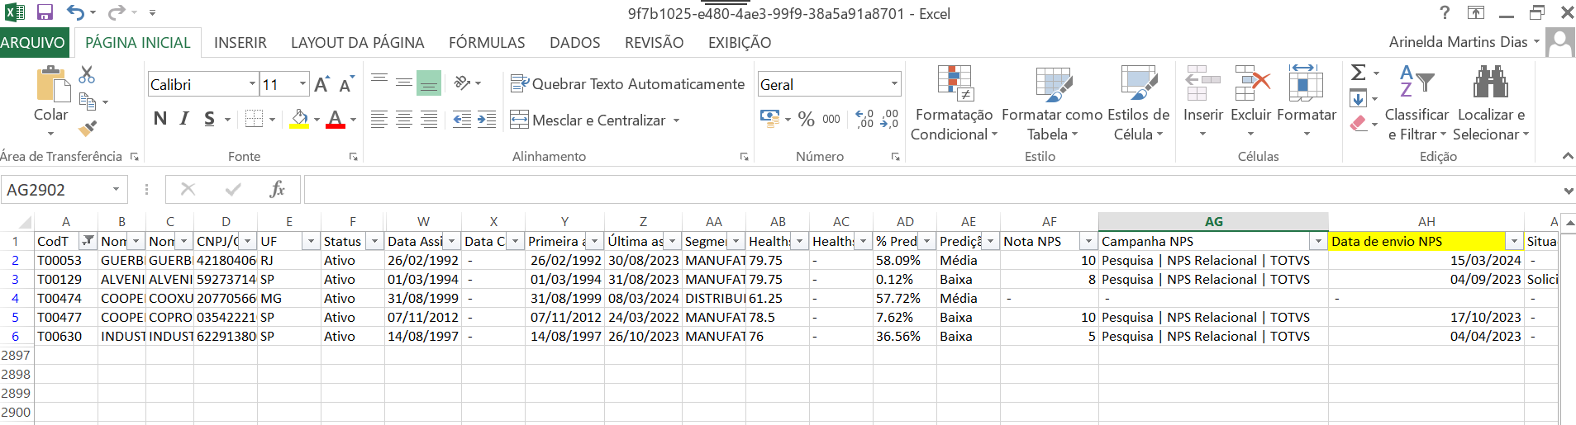Click the insert function fx icon
This screenshot has width=1576, height=425.
pos(278,190)
